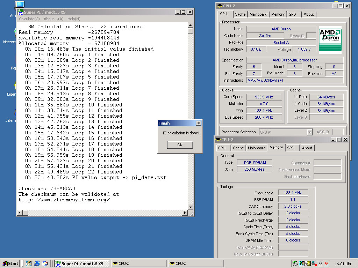Viewport: 358px width, 268px height.
Task: Click the Show Desktop quick launch icon
Action: [x=29, y=263]
